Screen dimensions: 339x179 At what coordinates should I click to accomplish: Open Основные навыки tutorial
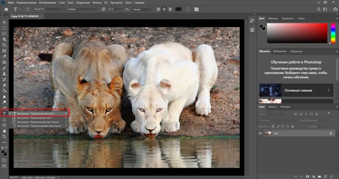[x=296, y=90]
